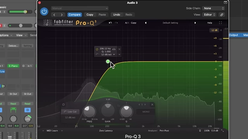Viewport: 248px width, 139px height.
Task: Toggle input format circle beside In 1
Action: (23, 66)
